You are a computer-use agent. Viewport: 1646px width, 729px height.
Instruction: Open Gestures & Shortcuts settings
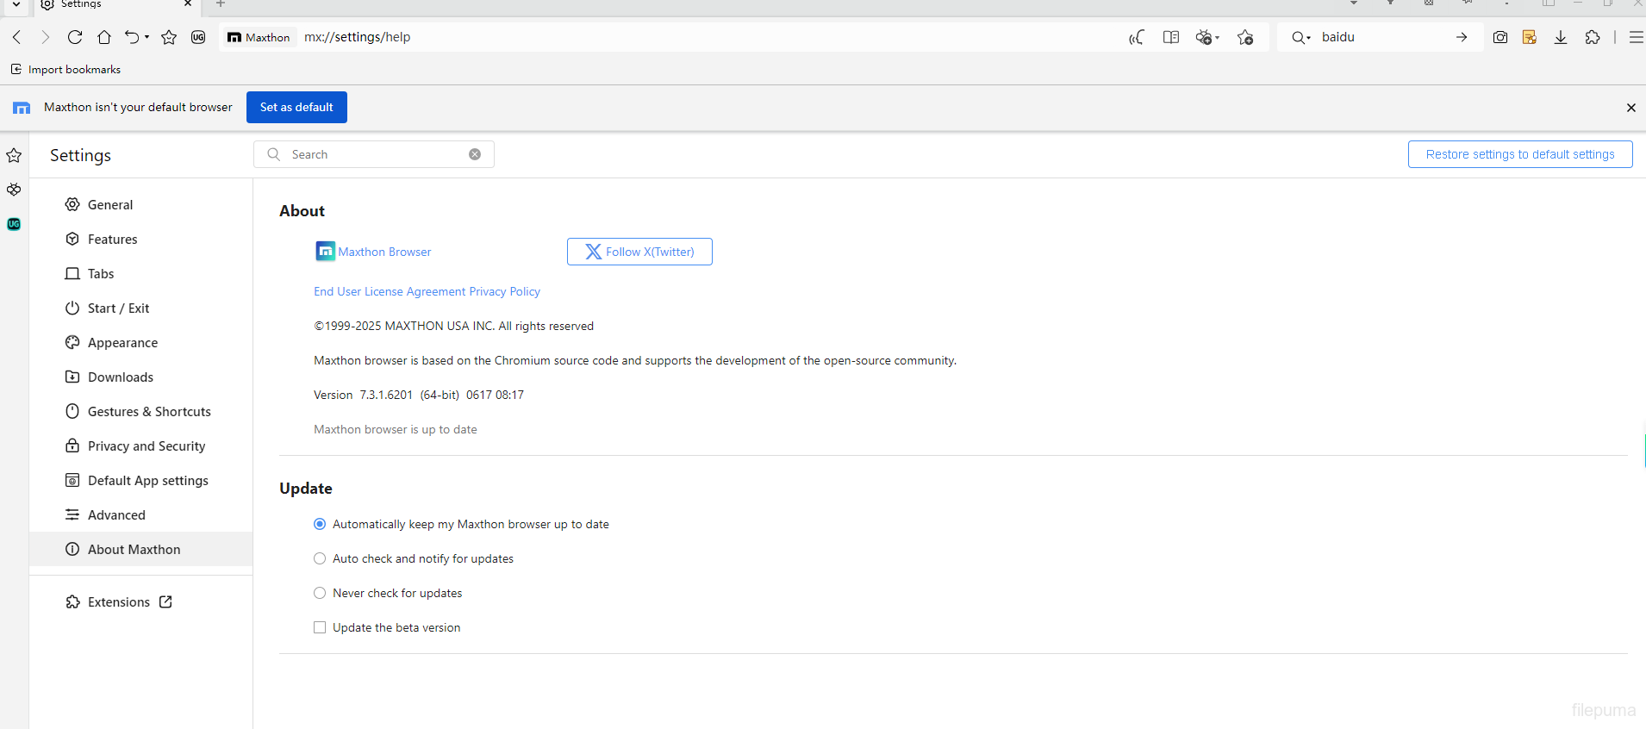pos(141,411)
